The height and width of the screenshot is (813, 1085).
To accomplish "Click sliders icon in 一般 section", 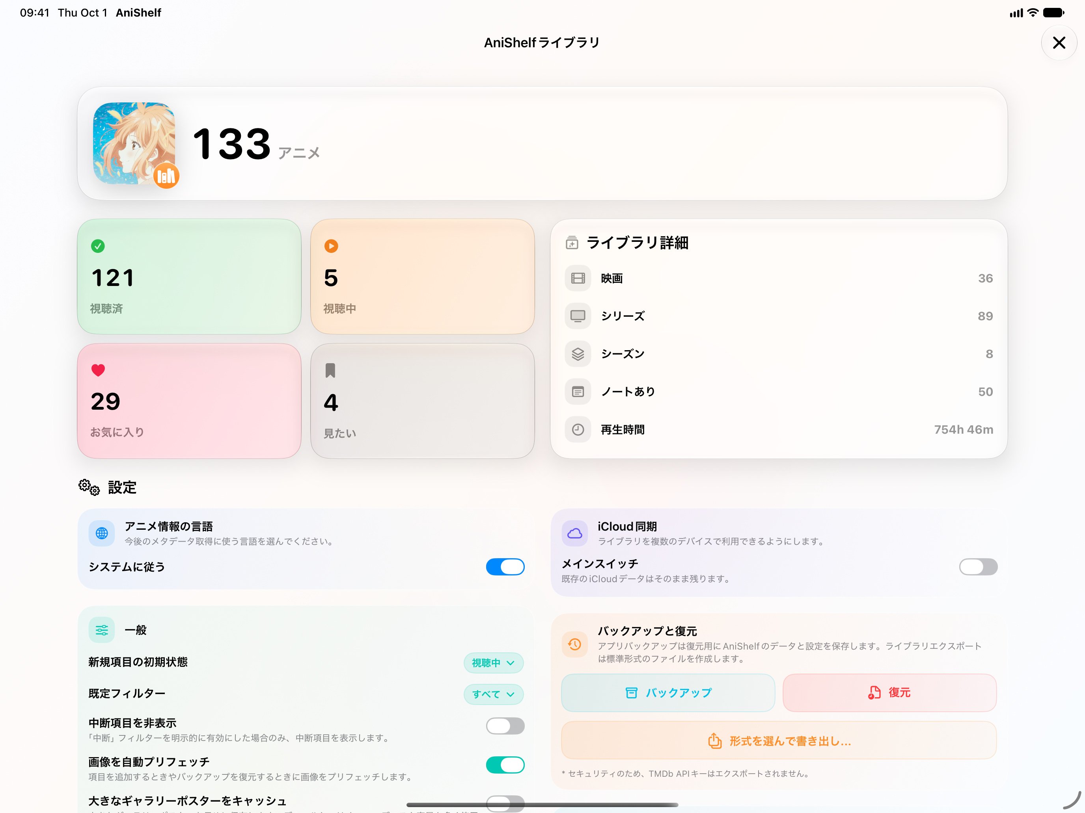I will pos(102,630).
